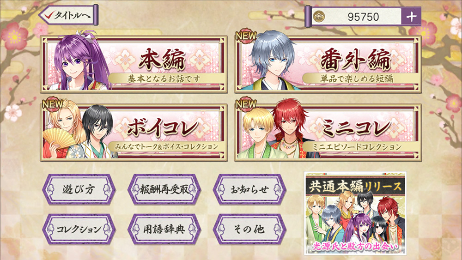Click the NEW badge on 番外編
462x260 pixels.
coord(246,36)
